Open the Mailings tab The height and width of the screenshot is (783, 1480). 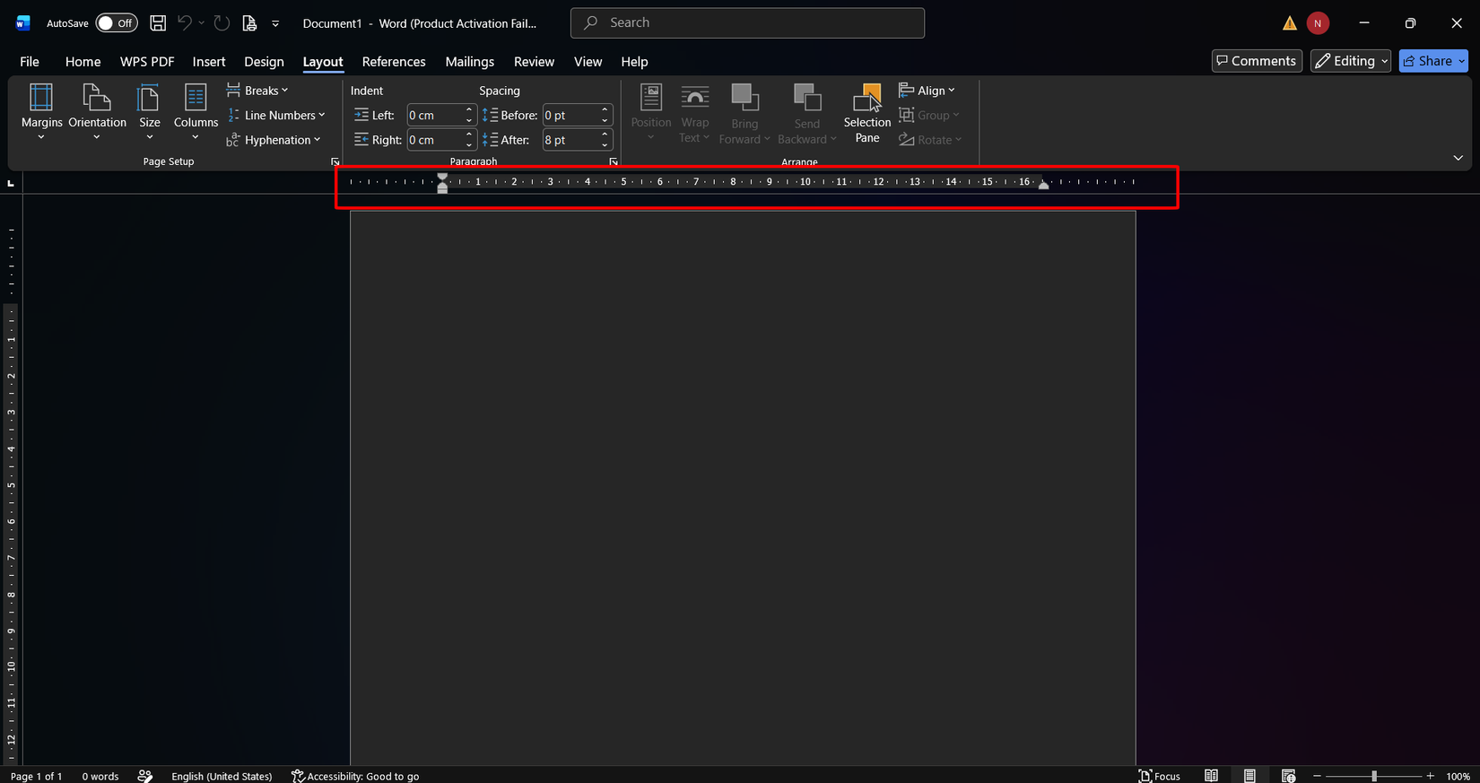pyautogui.click(x=469, y=62)
